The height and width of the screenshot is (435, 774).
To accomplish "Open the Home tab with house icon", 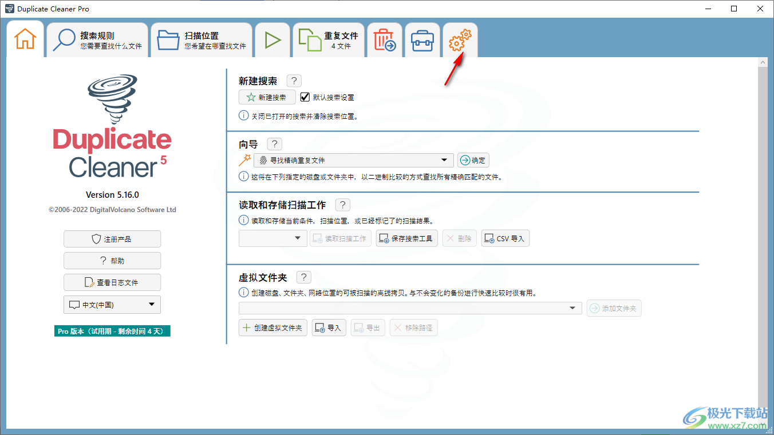I will tap(25, 39).
